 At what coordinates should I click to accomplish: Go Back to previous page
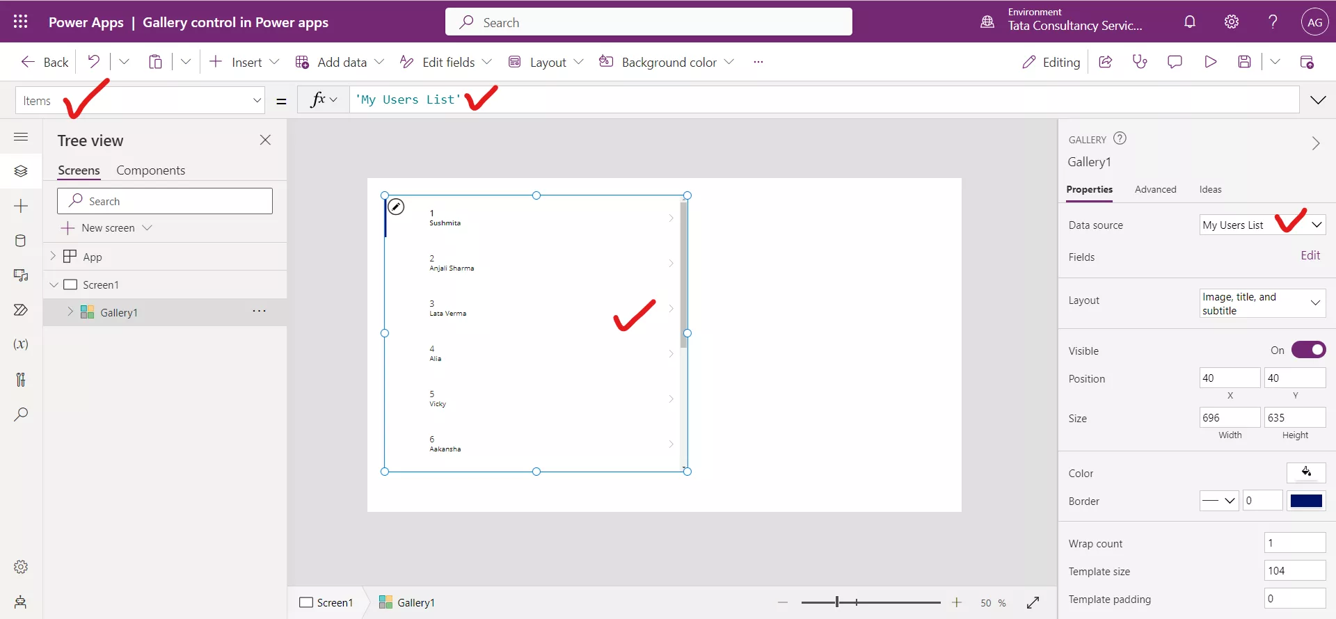[45, 62]
